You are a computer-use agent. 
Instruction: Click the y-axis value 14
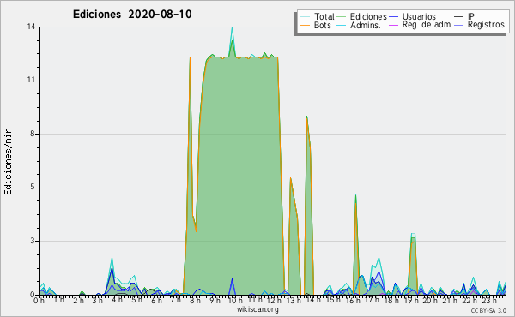pos(31,27)
